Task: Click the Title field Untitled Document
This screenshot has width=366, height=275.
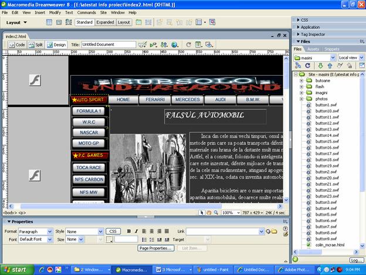Action: pyautogui.click(x=109, y=45)
